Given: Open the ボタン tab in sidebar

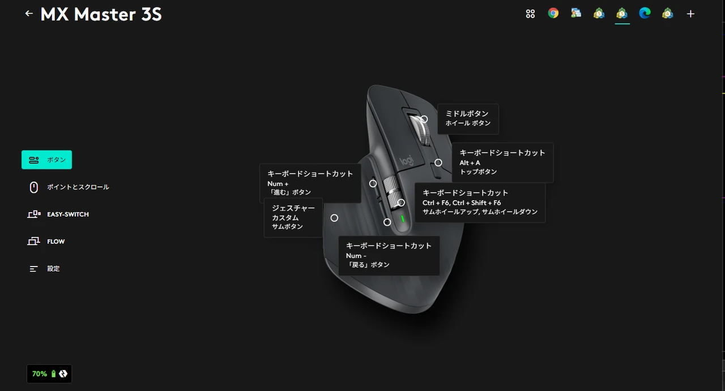Looking at the screenshot, I should [x=47, y=160].
